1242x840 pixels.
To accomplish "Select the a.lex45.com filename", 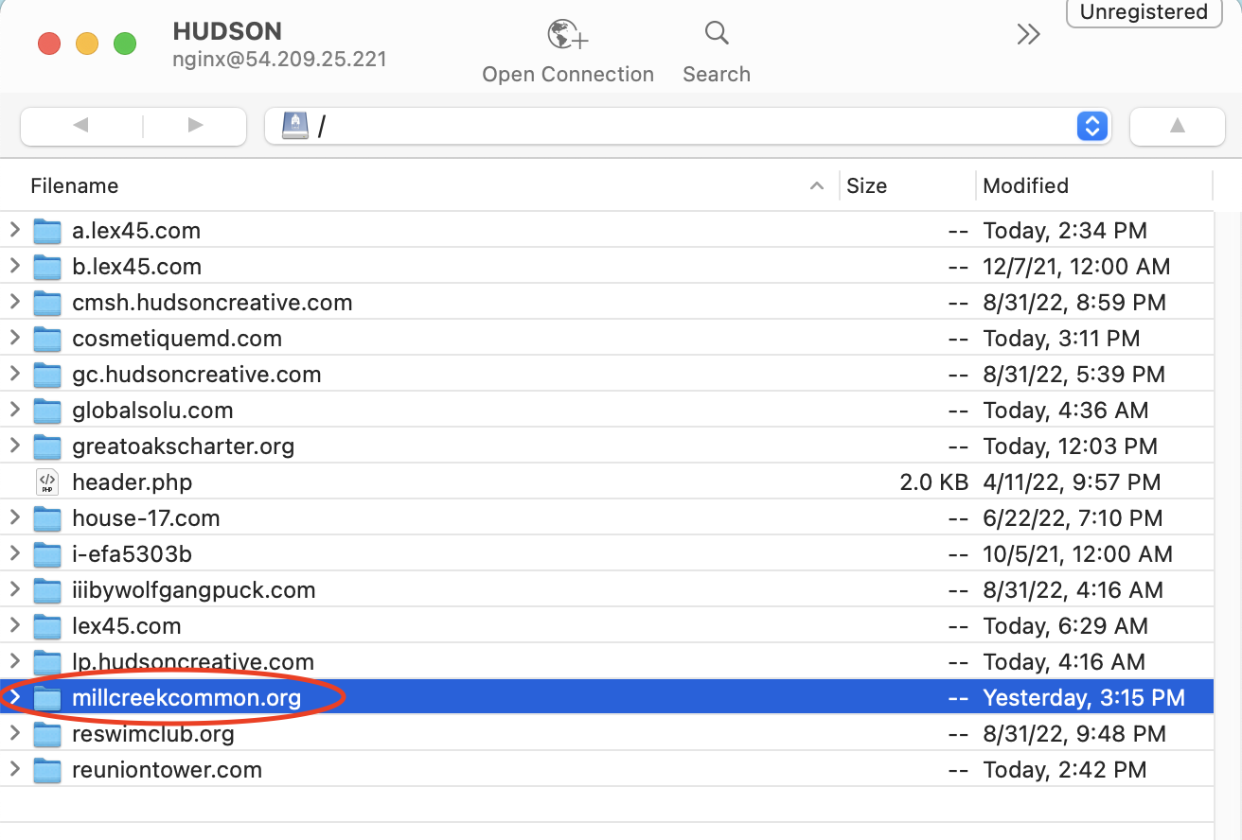I will tap(136, 230).
